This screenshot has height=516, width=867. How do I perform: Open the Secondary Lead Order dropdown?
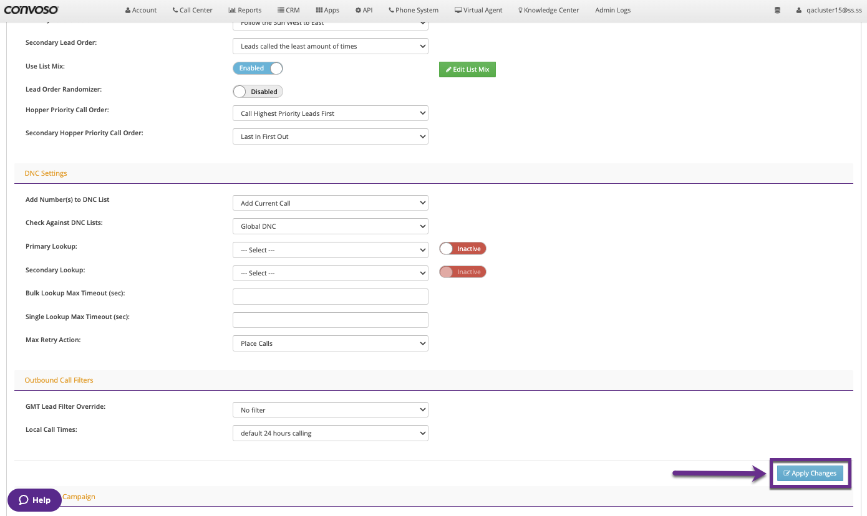pos(331,46)
